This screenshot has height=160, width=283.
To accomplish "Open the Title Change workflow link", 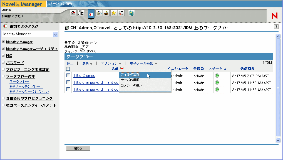I will (84, 75).
